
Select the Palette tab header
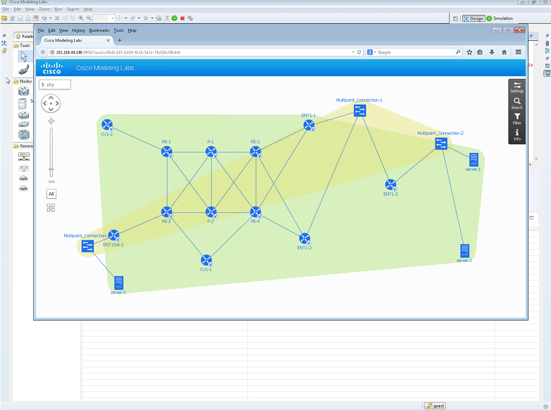coord(24,36)
